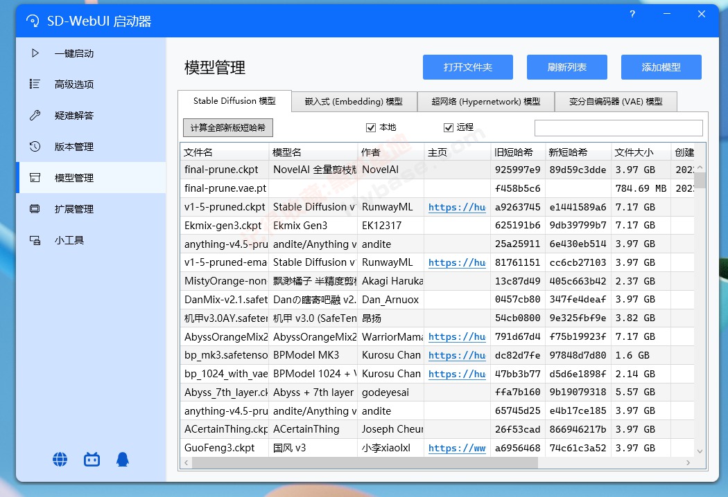Click the 添加模型 button
The image size is (728, 497).
click(x=661, y=67)
